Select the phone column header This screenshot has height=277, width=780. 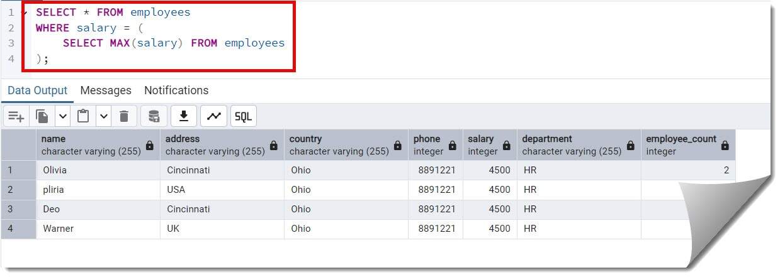pyautogui.click(x=436, y=145)
